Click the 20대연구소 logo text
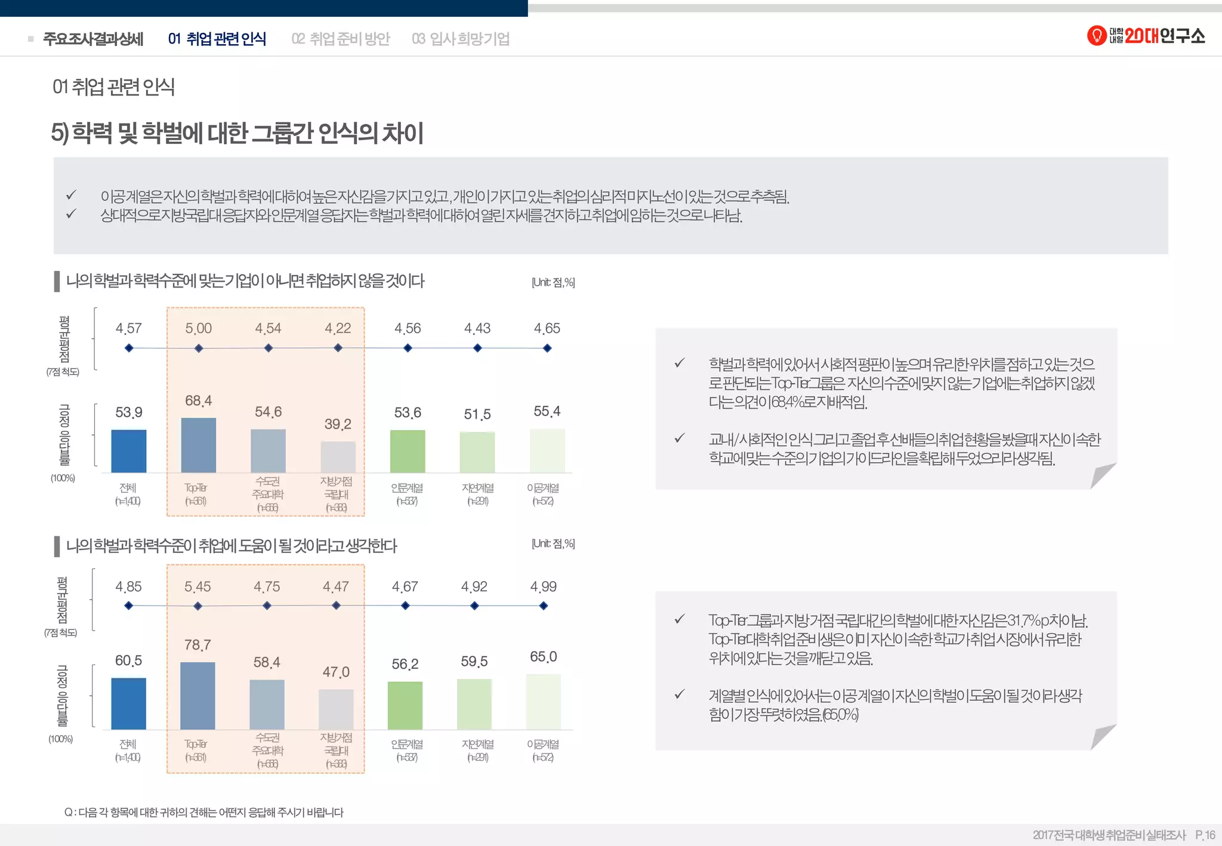Screen dimensions: 1222x846 1164,36
